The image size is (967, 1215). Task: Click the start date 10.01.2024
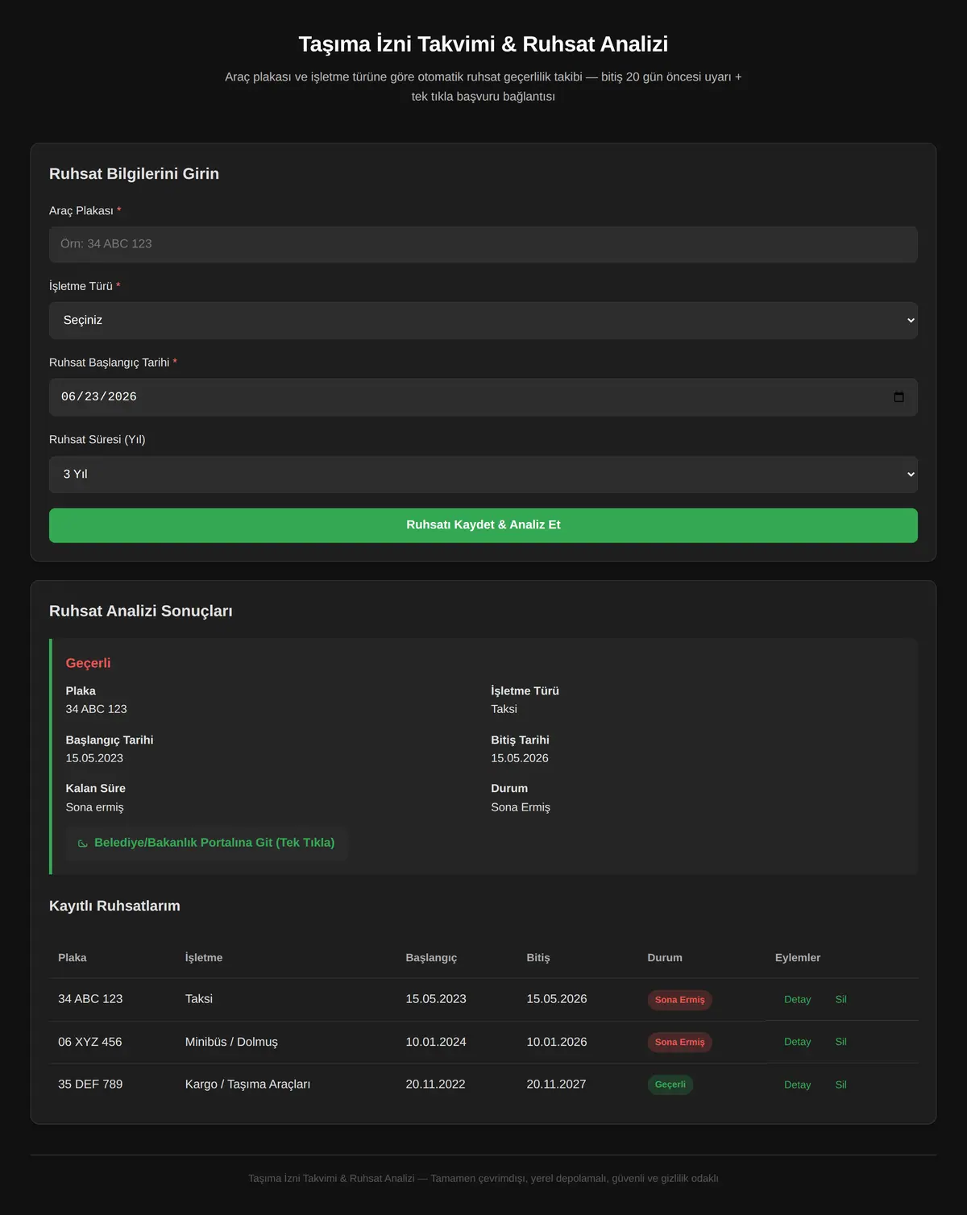pos(436,1042)
